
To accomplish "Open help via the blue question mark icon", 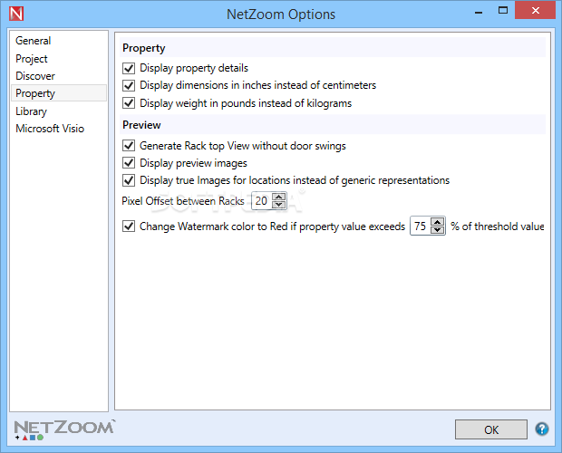I will 541,429.
